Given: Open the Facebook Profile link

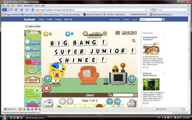Looking at the screenshot, I should tap(49, 19).
